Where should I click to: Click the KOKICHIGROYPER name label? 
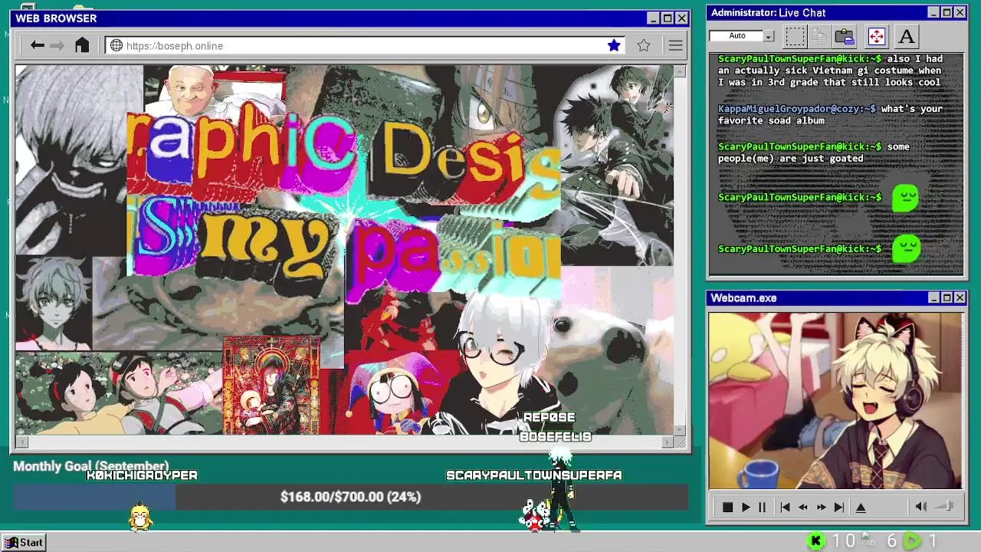(142, 475)
